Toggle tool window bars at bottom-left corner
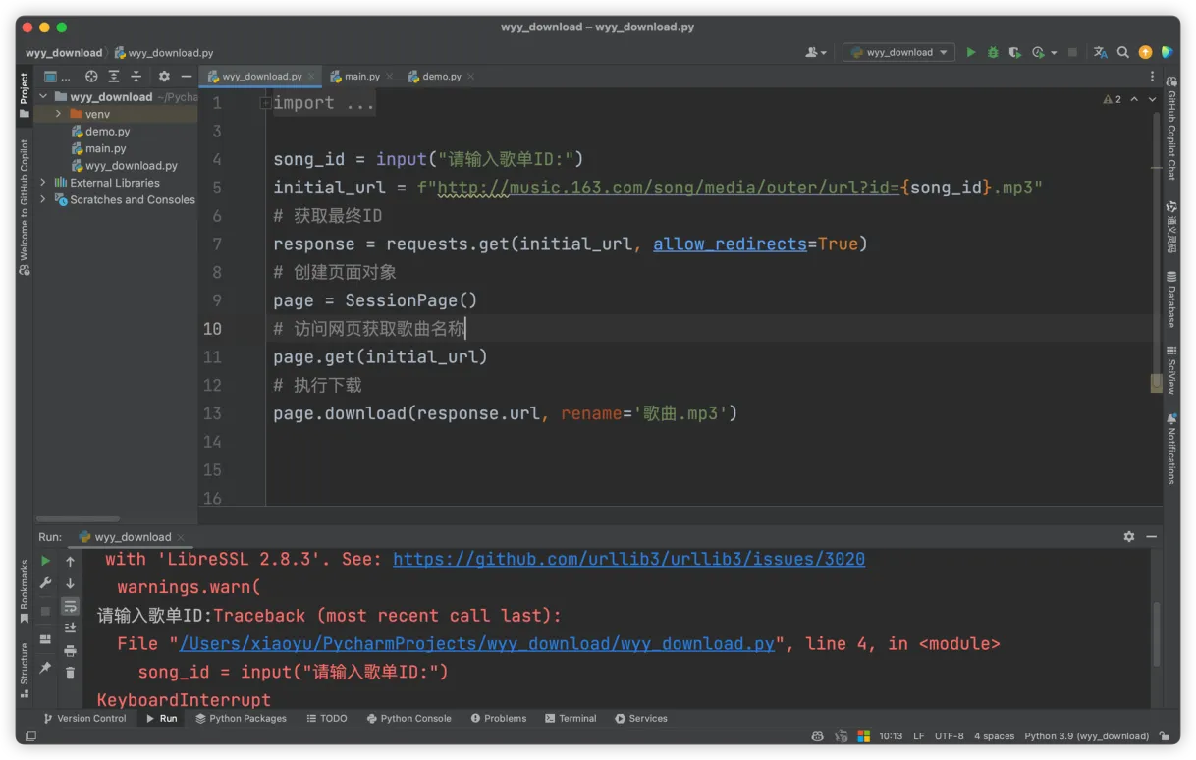 coord(30,735)
